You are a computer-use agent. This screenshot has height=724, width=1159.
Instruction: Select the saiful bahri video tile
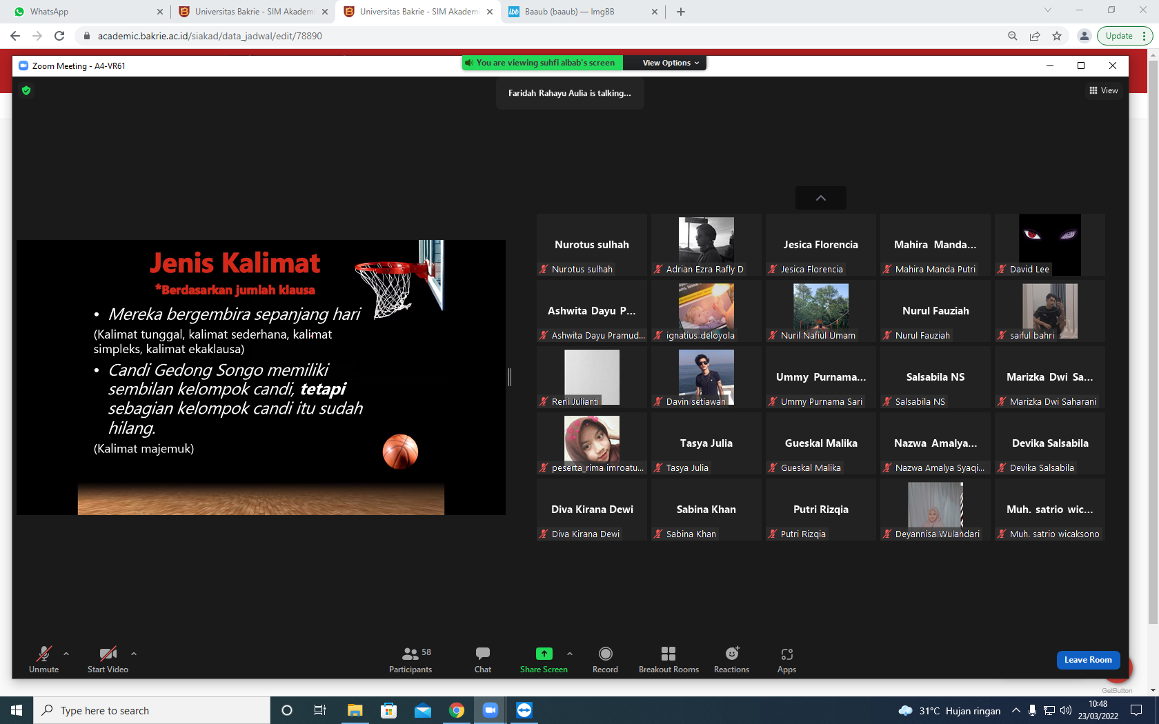[1050, 311]
